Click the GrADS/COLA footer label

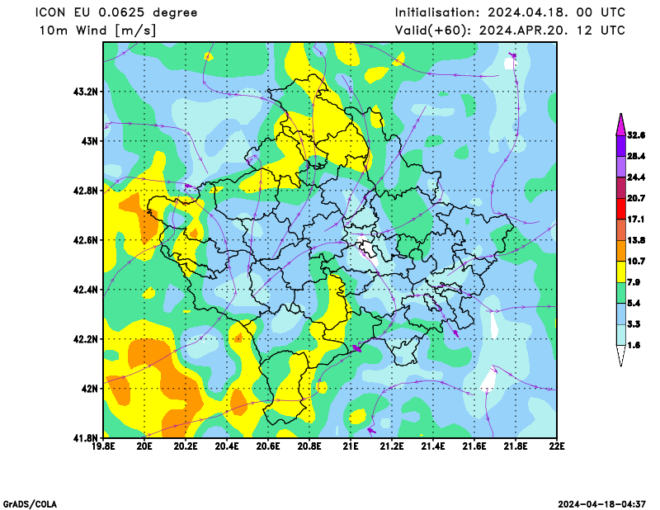[30, 504]
